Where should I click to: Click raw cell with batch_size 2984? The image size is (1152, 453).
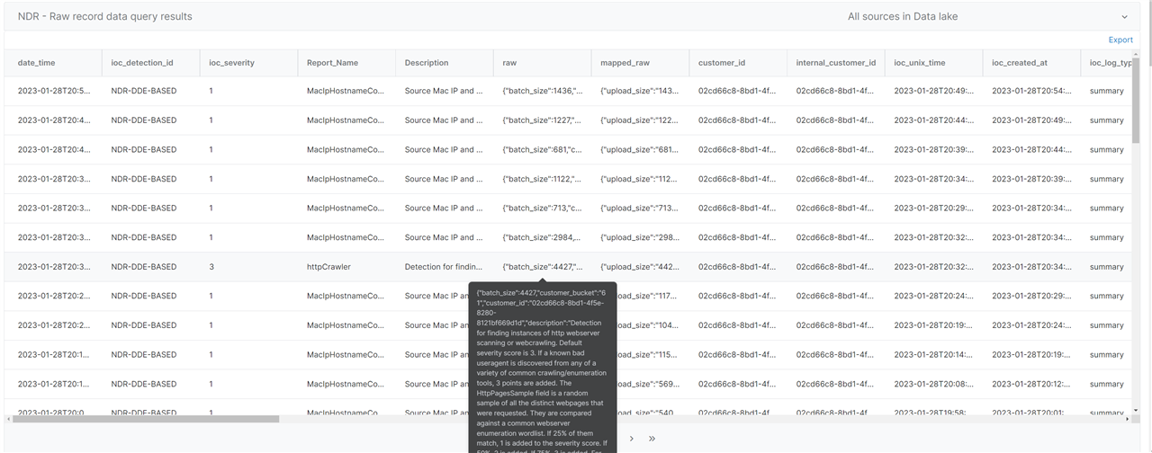point(543,237)
